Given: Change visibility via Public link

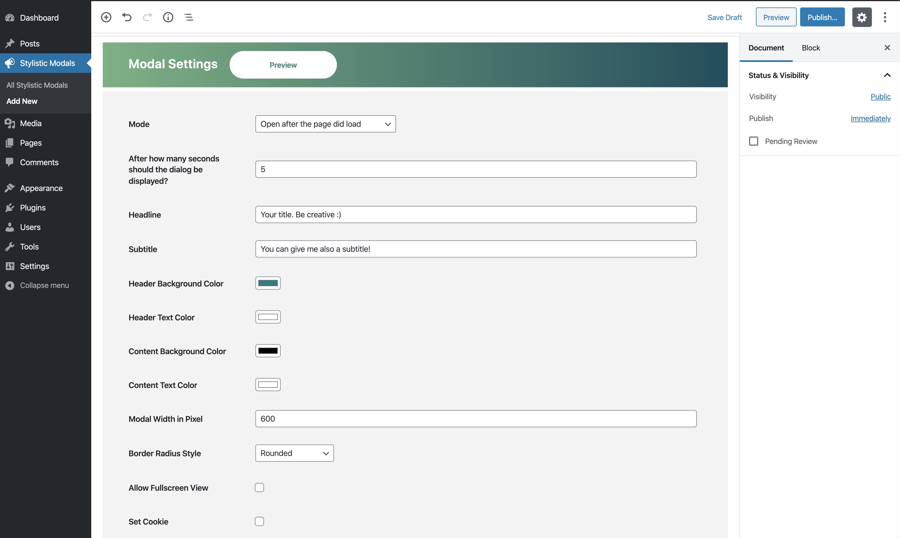Looking at the screenshot, I should tap(880, 96).
